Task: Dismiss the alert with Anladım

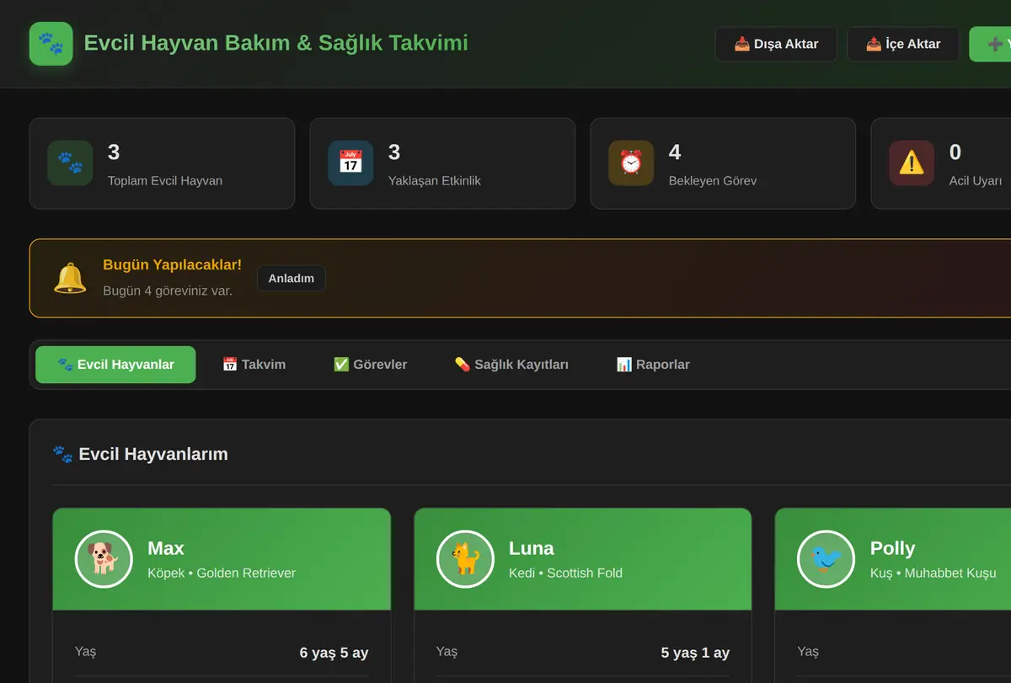Action: (292, 278)
